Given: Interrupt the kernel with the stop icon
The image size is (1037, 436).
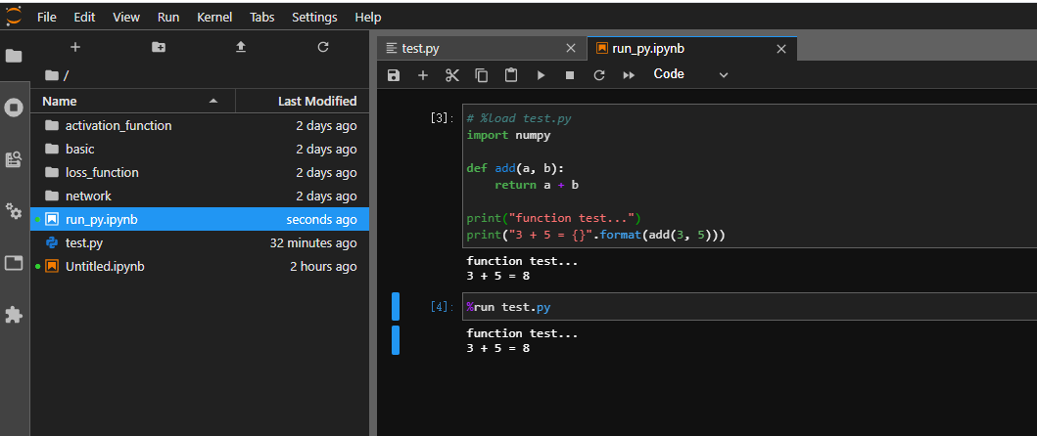Looking at the screenshot, I should click(570, 74).
